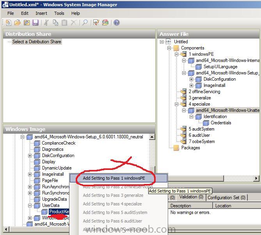Select 3 generalize pass in Answer File
Screen dimensions: 261x235
(x=200, y=98)
